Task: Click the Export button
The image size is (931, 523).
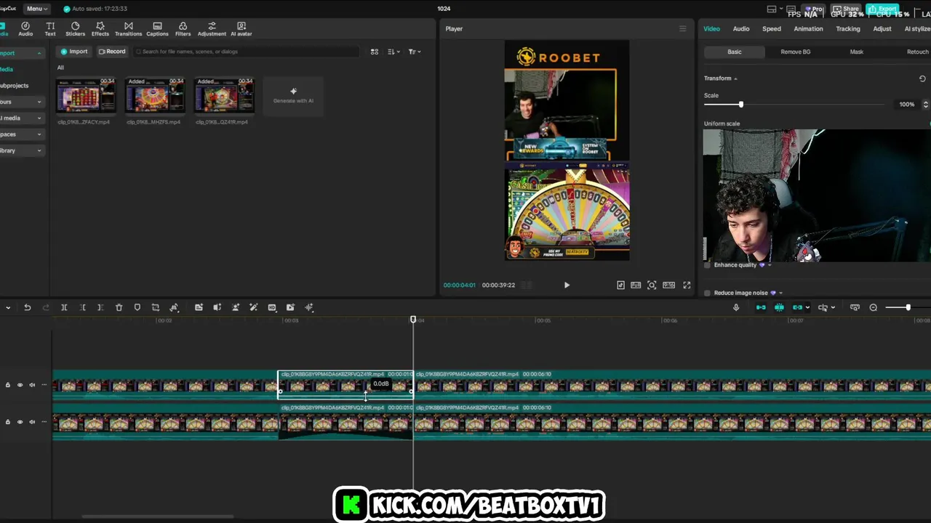Action: coord(882,9)
